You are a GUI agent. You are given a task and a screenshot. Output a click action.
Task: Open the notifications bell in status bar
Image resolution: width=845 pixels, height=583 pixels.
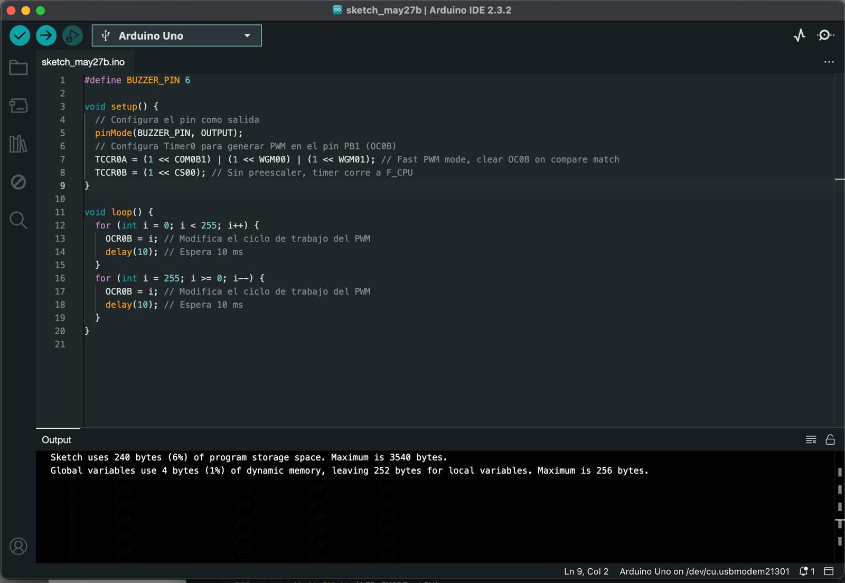(807, 571)
